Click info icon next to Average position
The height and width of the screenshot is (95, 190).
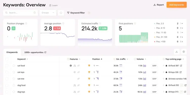tap(63, 23)
